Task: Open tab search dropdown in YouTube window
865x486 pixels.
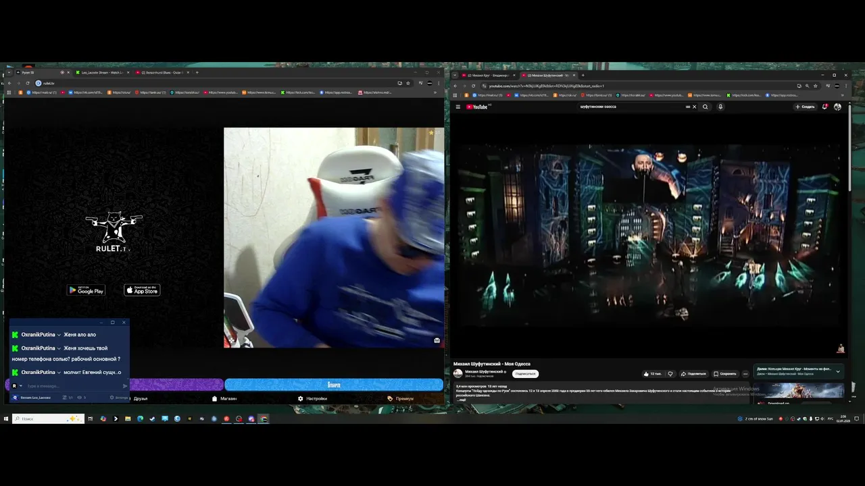Action: click(x=455, y=75)
